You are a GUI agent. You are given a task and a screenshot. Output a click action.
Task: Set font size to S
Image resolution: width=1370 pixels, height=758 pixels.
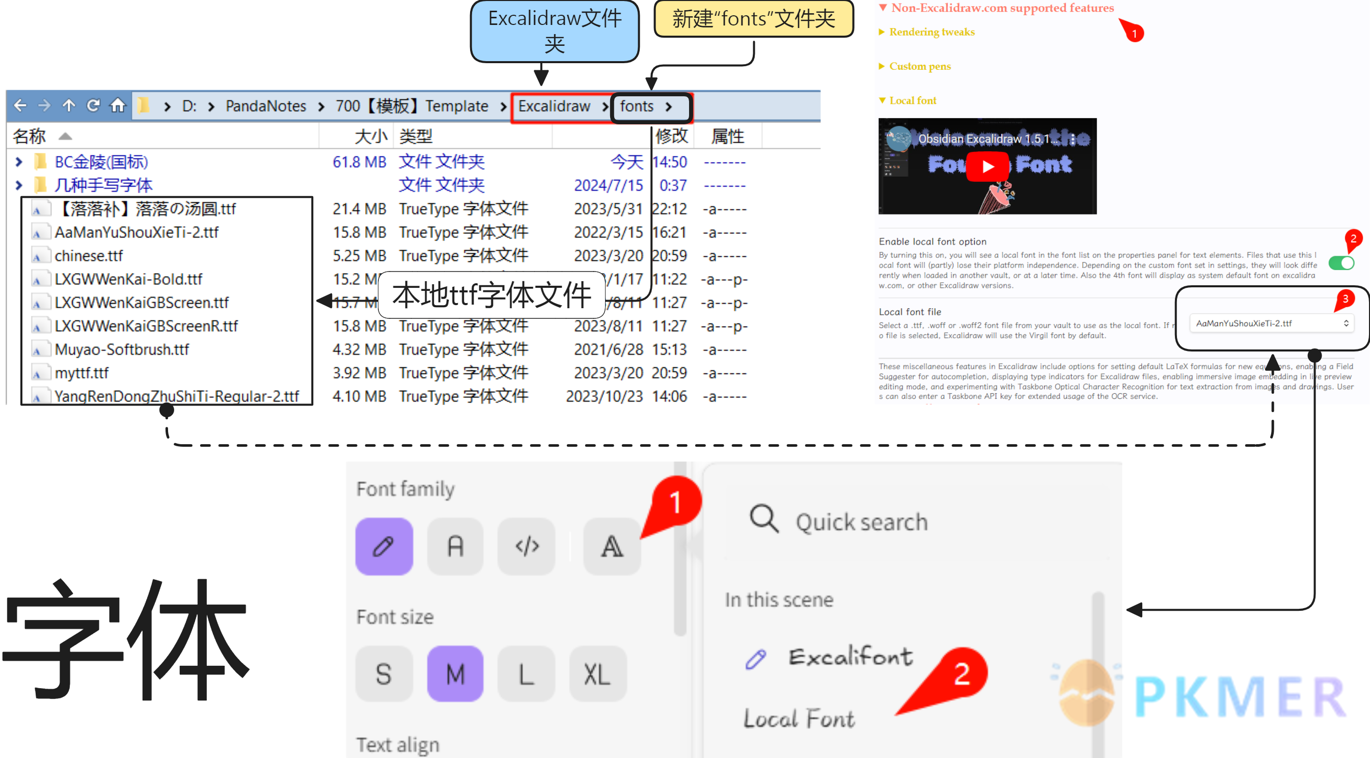tap(384, 674)
